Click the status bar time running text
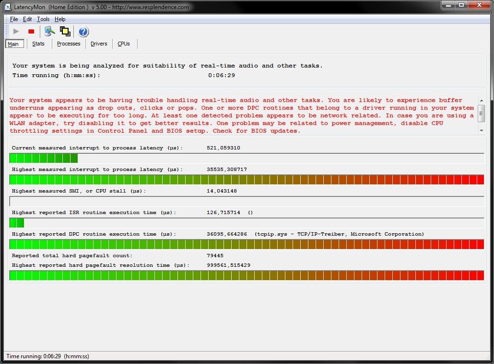The height and width of the screenshot is (364, 494). [47, 356]
